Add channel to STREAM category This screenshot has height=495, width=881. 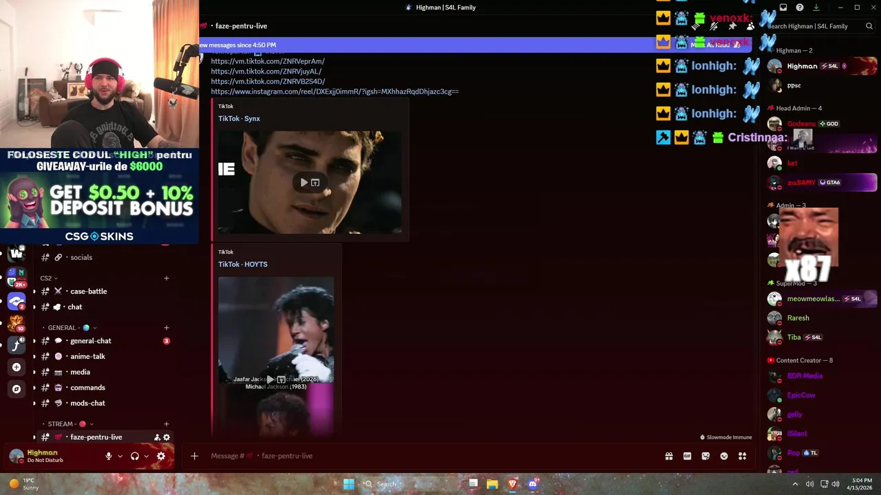coord(167,424)
